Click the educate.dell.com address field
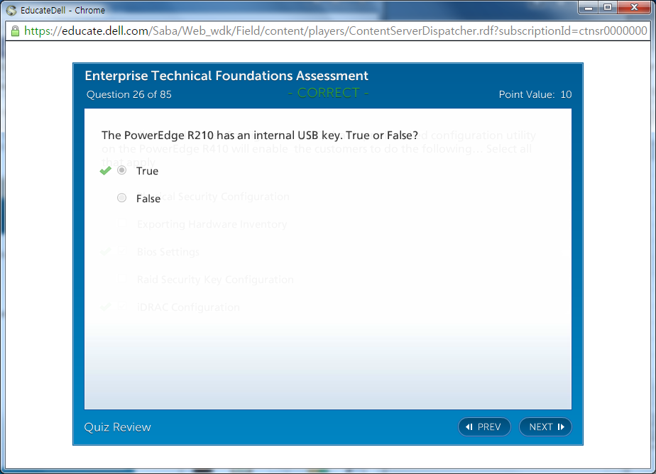 334,31
